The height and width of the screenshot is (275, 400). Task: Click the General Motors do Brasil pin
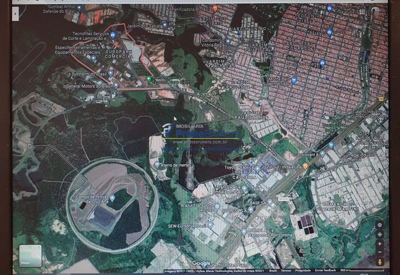click(x=116, y=85)
